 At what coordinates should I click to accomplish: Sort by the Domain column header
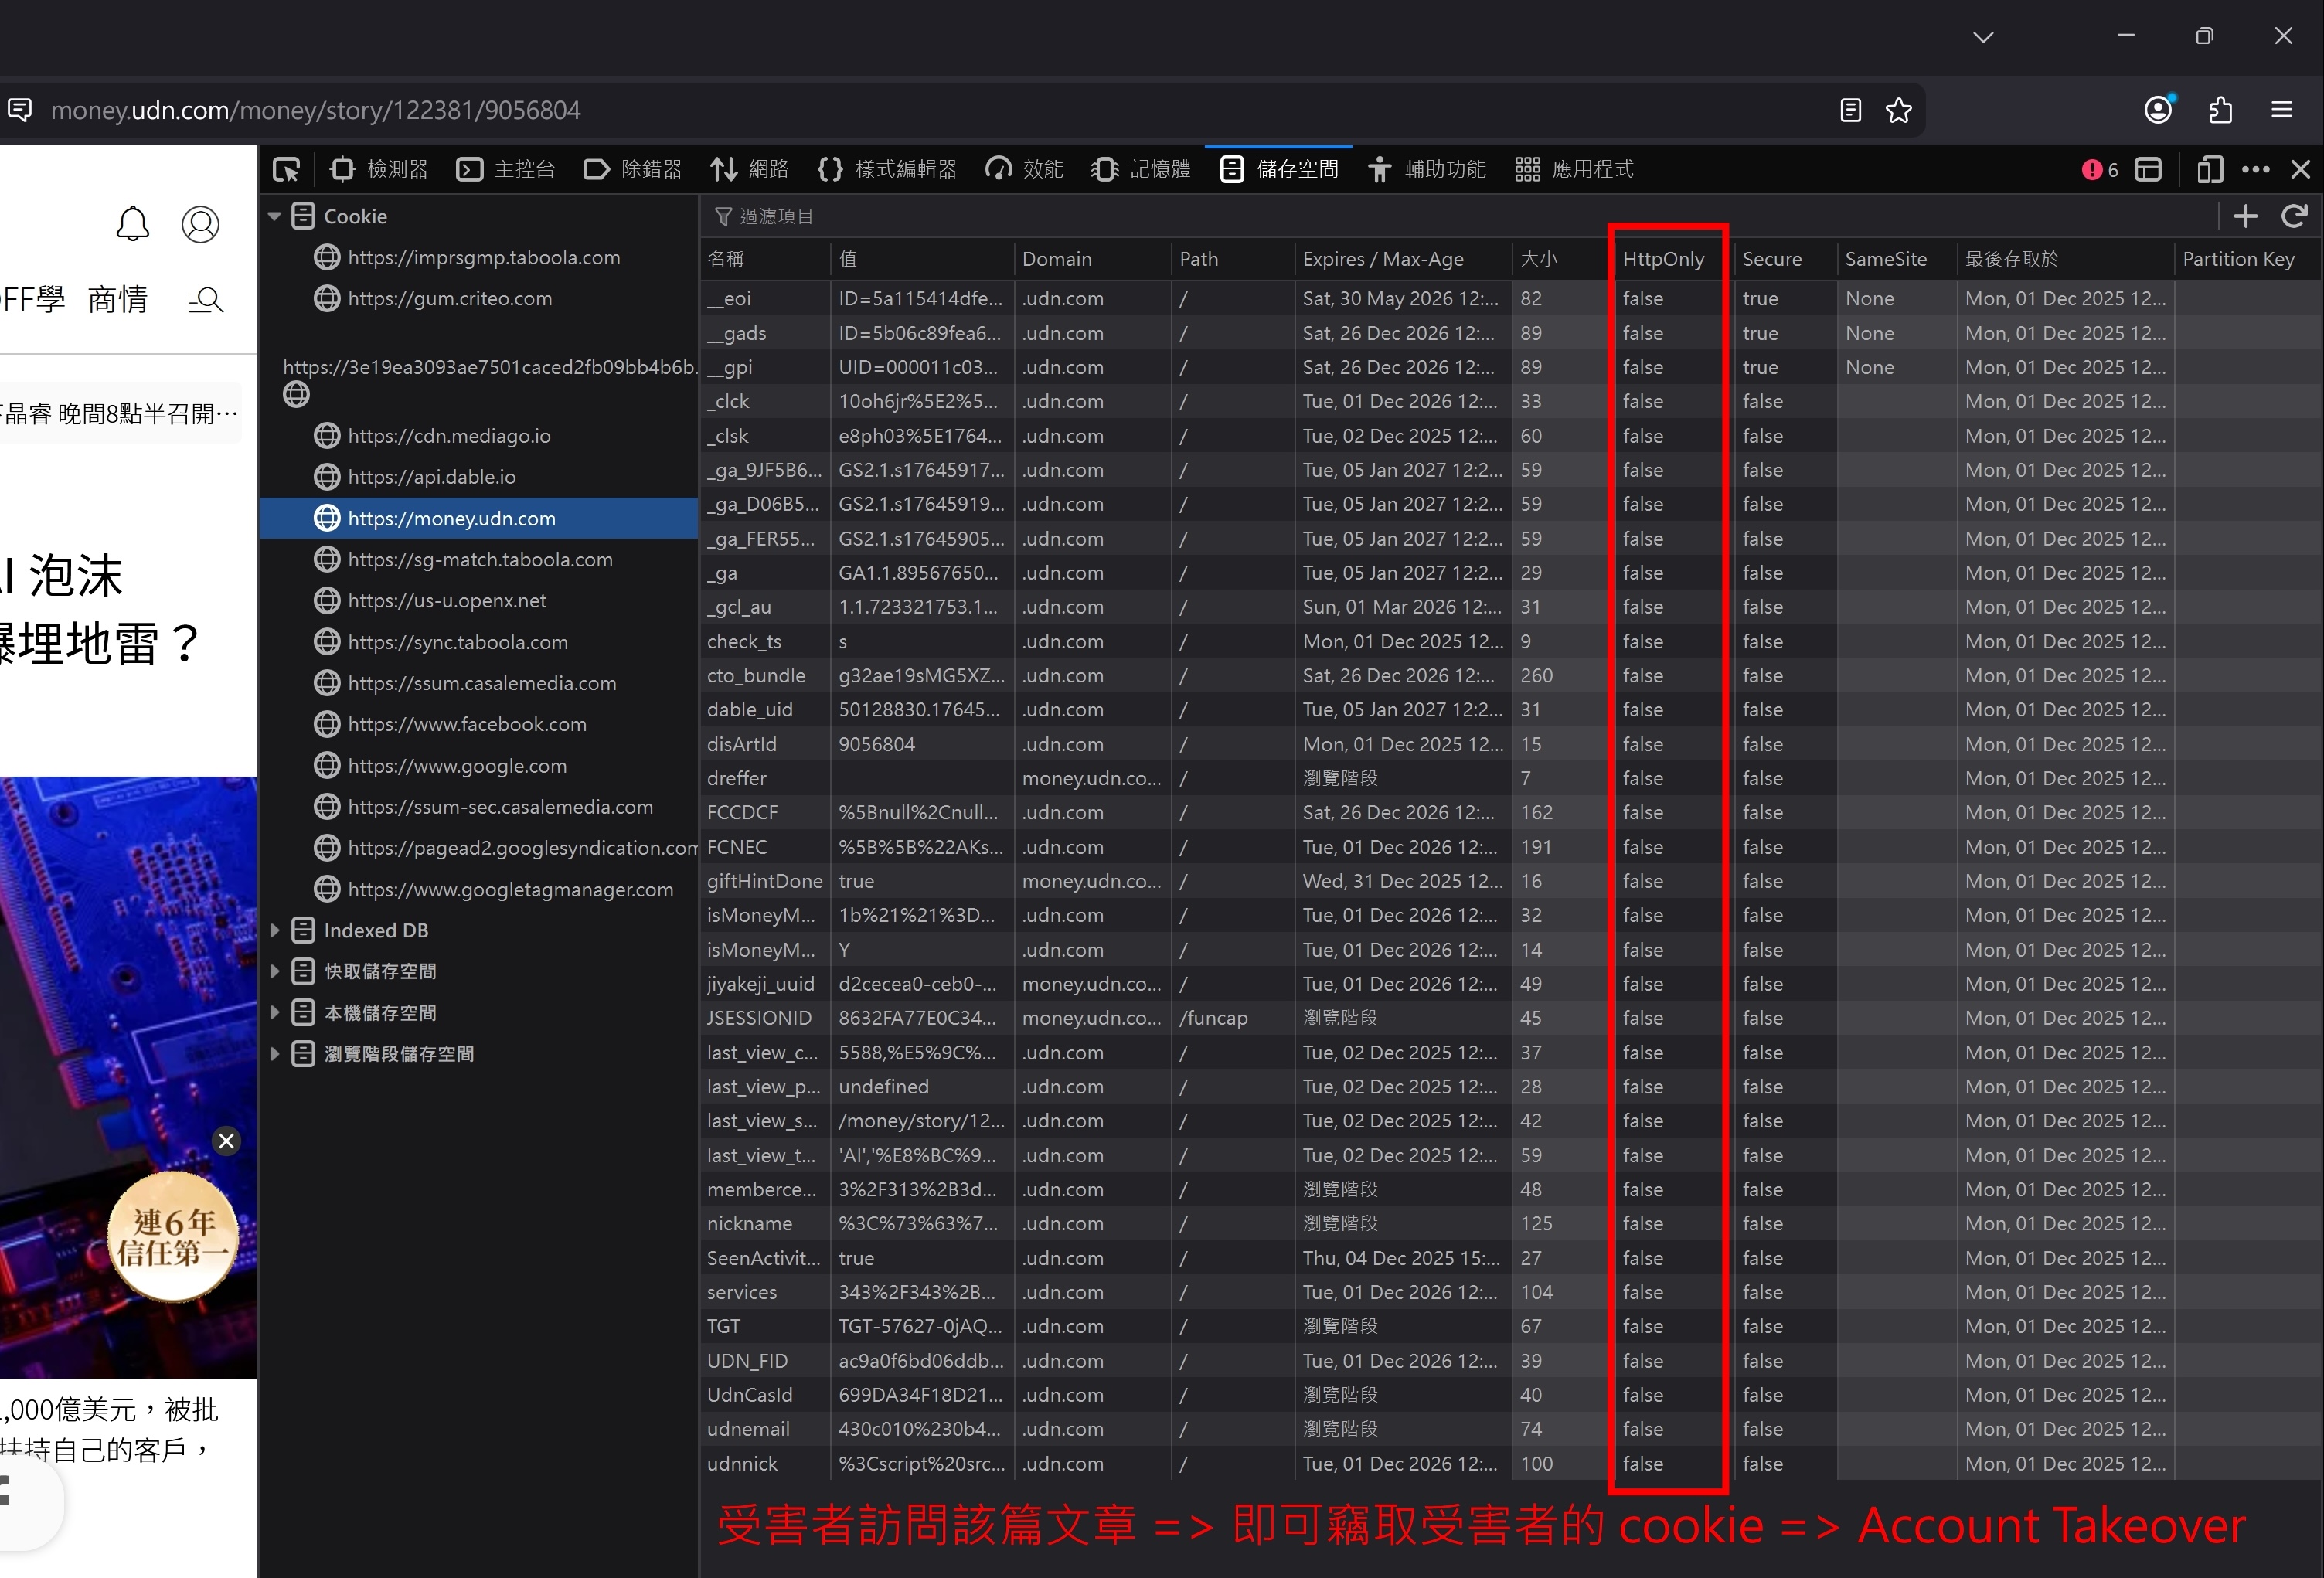(x=1092, y=259)
